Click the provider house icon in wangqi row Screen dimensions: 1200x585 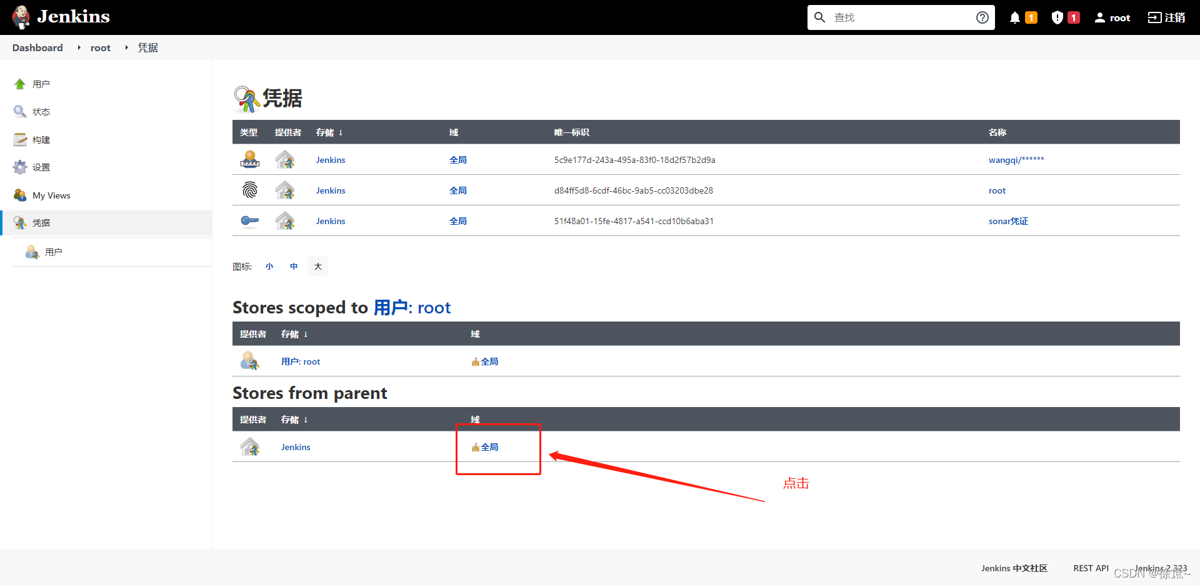(285, 160)
